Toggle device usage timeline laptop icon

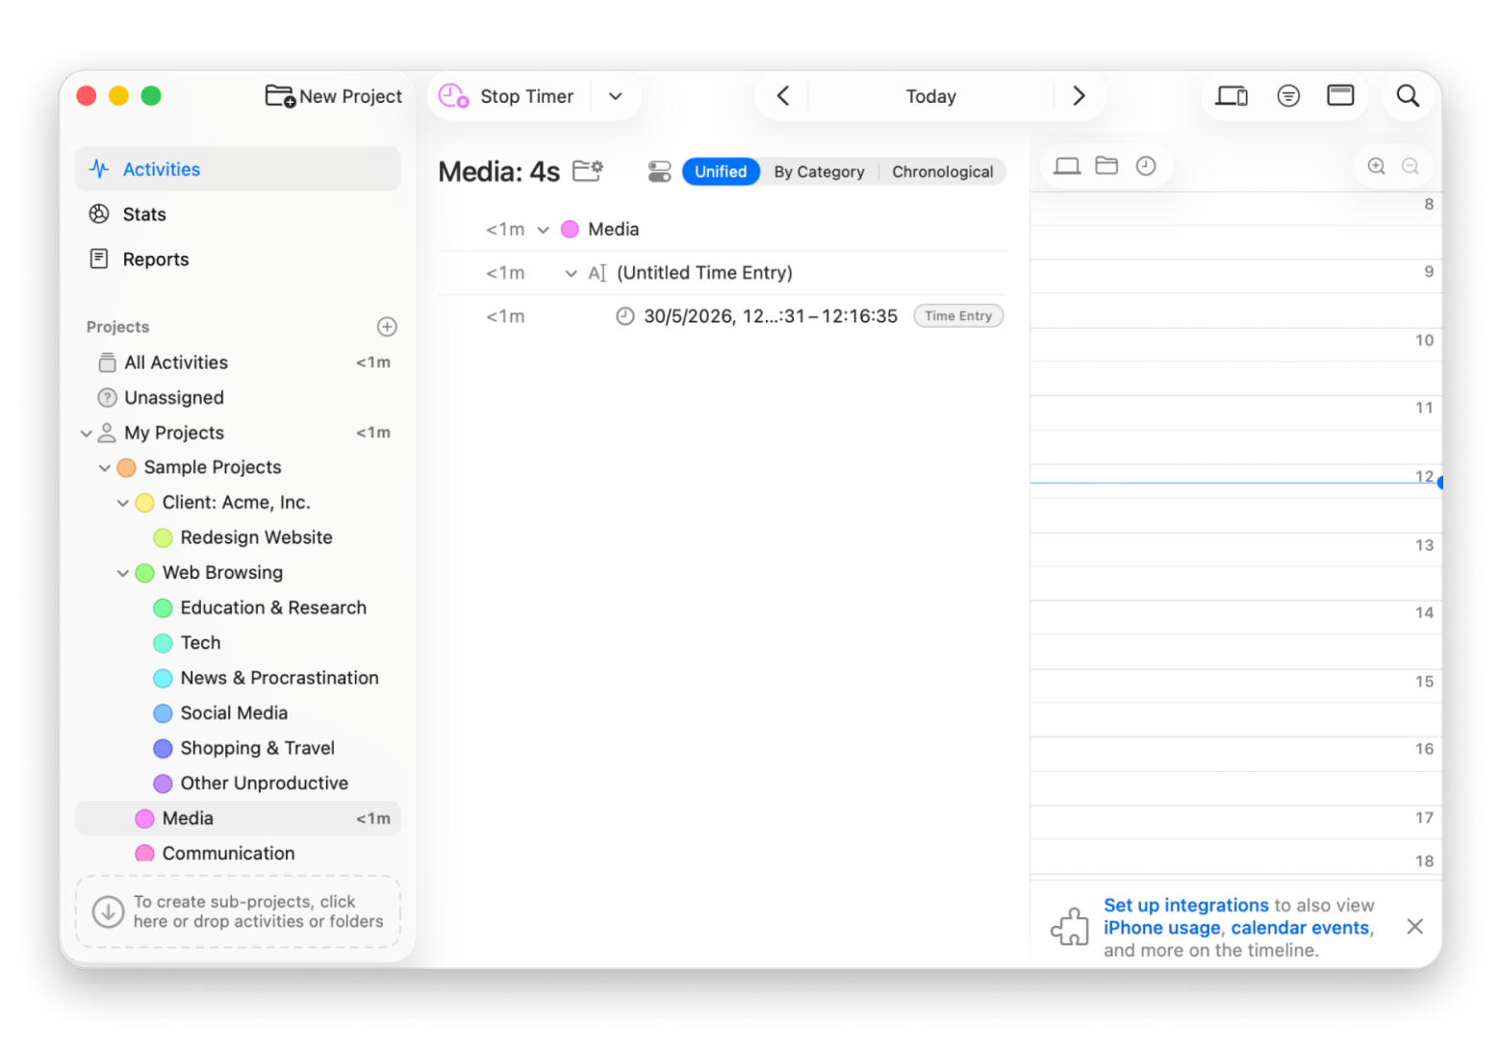[x=1067, y=166]
